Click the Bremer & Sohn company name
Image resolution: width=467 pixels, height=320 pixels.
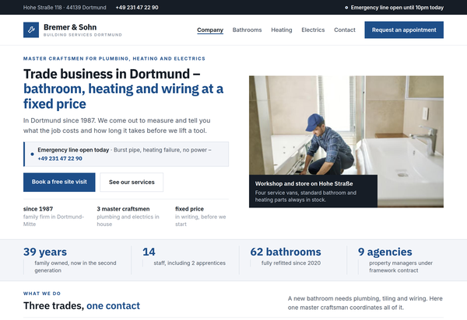[x=70, y=27]
